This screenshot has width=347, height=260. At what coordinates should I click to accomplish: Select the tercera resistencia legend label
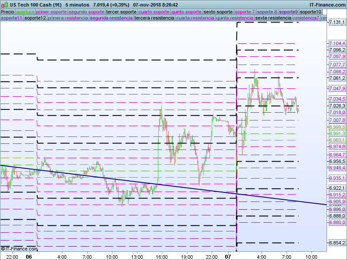(154, 18)
